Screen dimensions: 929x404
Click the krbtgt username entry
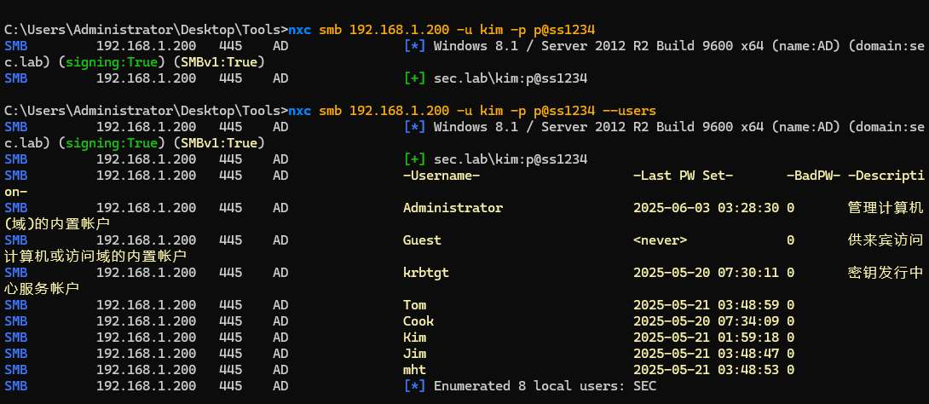pyautogui.click(x=425, y=273)
